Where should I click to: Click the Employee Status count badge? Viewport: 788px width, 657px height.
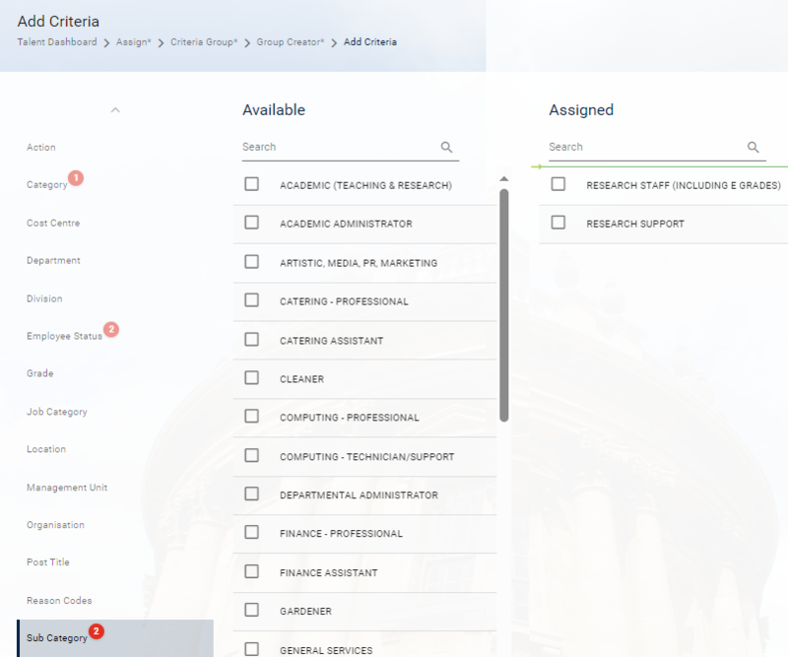tap(110, 329)
